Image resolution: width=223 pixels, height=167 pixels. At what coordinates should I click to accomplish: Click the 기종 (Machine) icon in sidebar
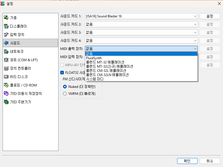pyautogui.click(x=6, y=18)
